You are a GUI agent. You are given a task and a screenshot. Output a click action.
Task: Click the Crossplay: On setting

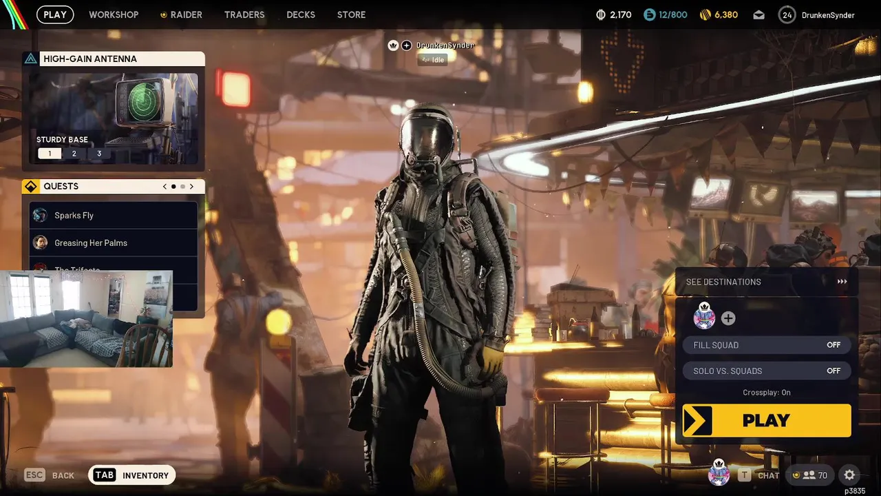(x=767, y=393)
